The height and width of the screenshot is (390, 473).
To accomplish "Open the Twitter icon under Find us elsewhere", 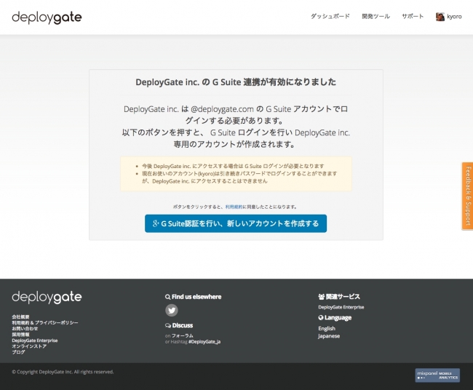I will 172,310.
